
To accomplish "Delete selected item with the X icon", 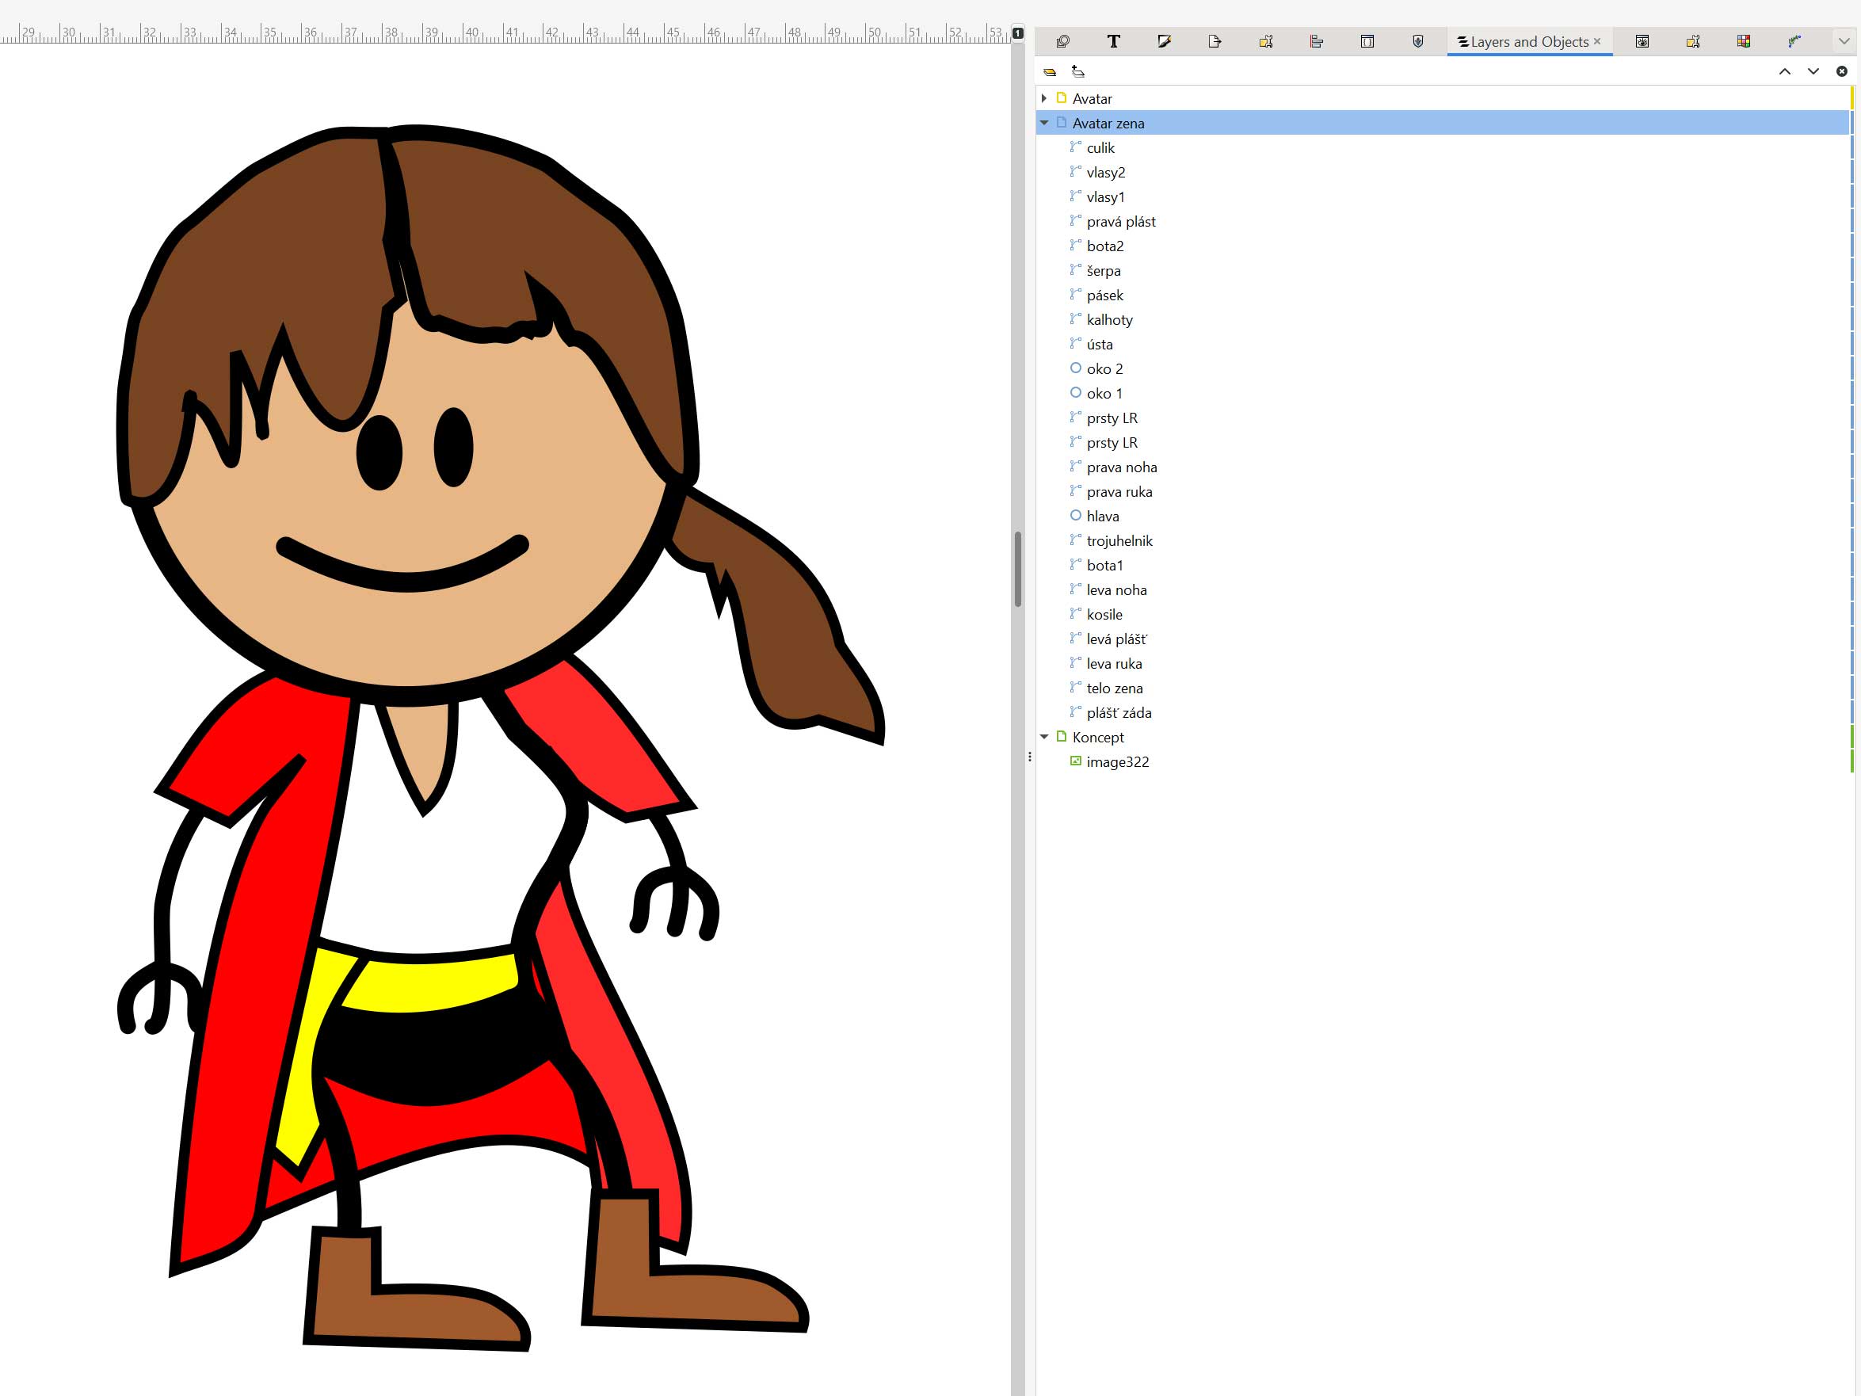I will [x=1842, y=71].
